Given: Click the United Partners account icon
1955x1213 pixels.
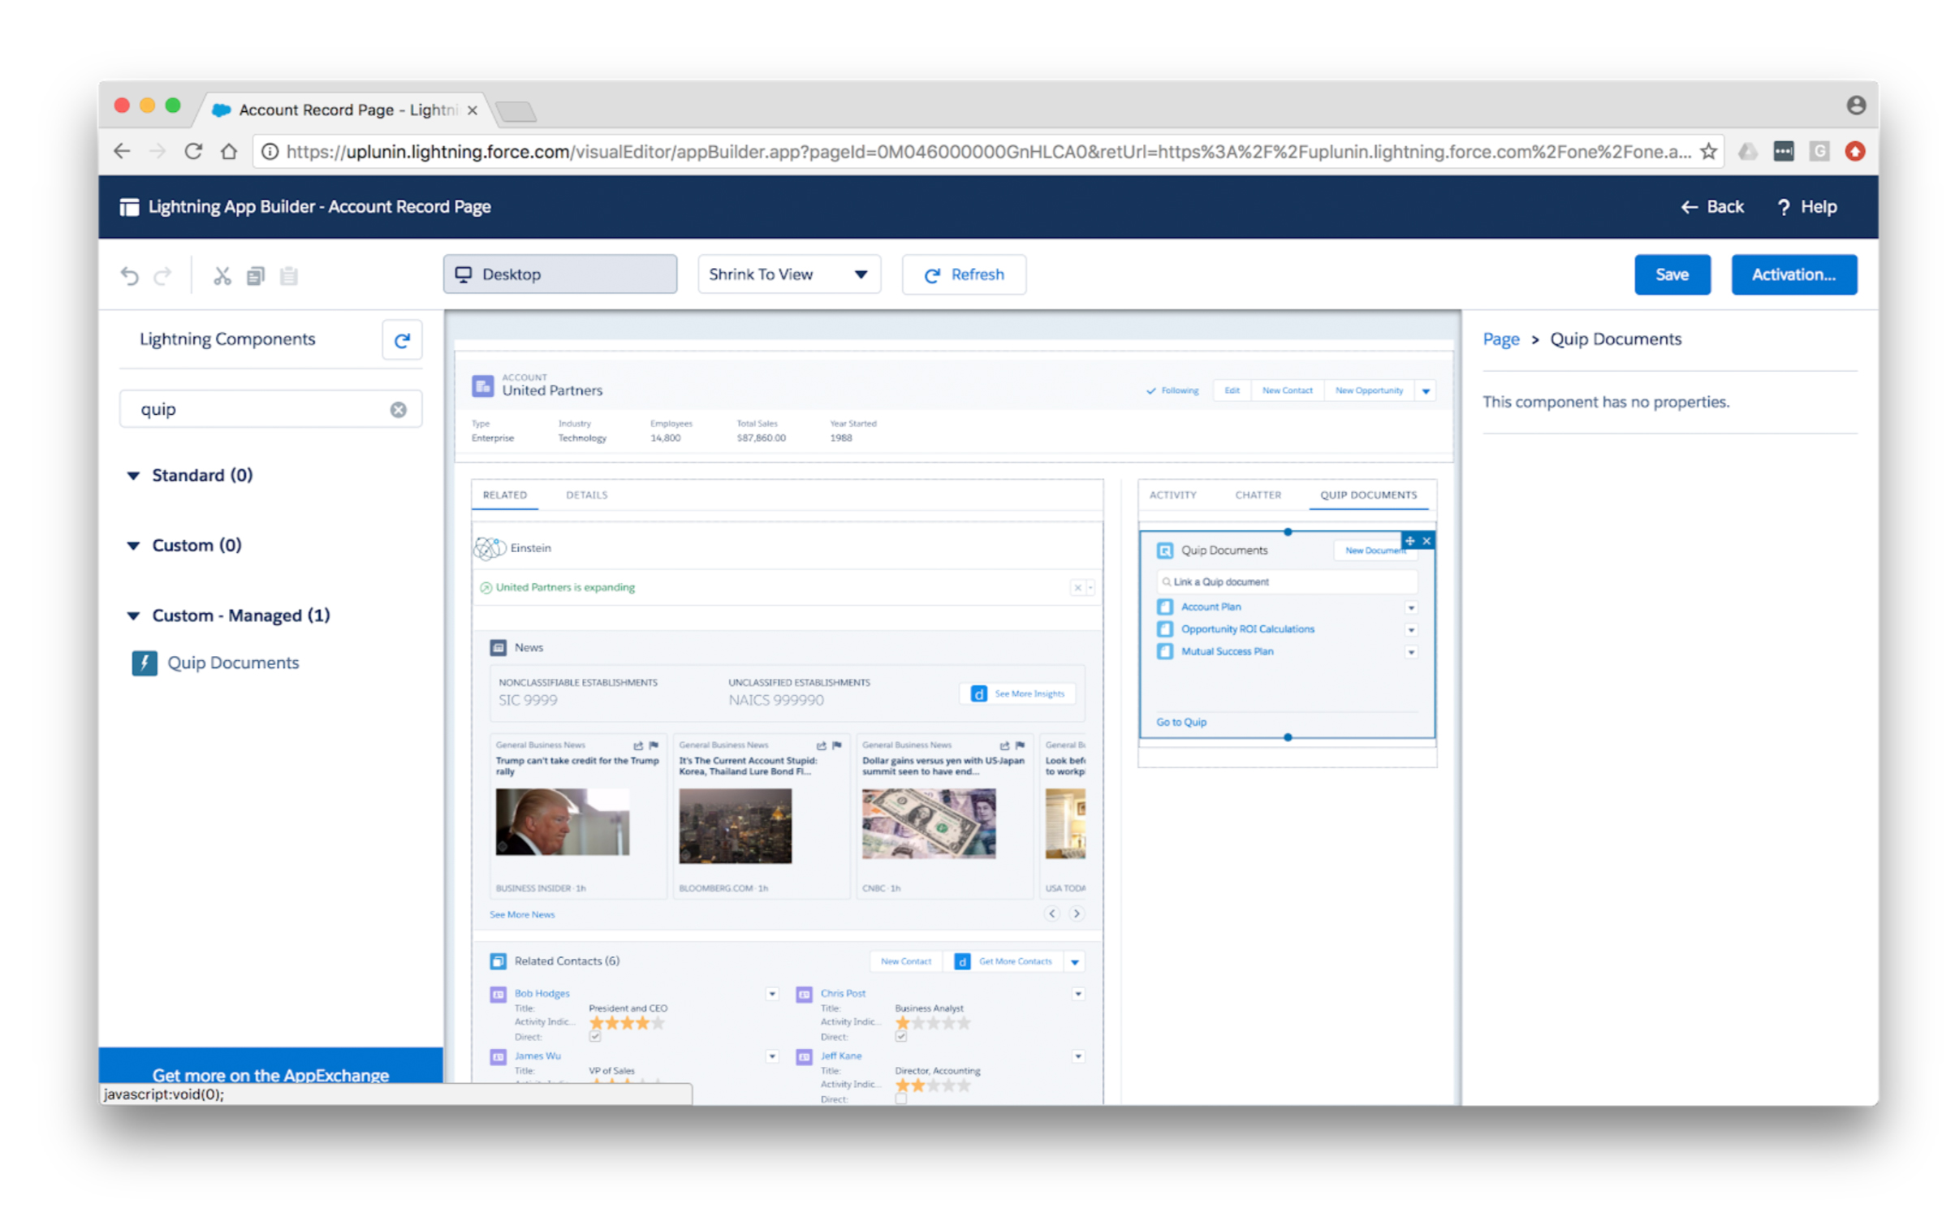Looking at the screenshot, I should coord(483,386).
